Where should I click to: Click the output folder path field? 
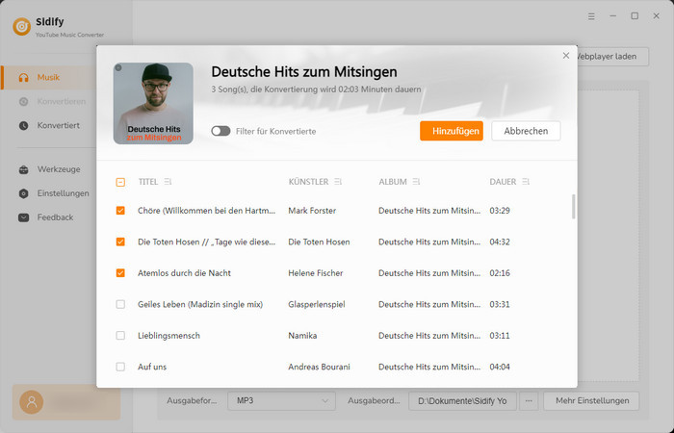[462, 401]
